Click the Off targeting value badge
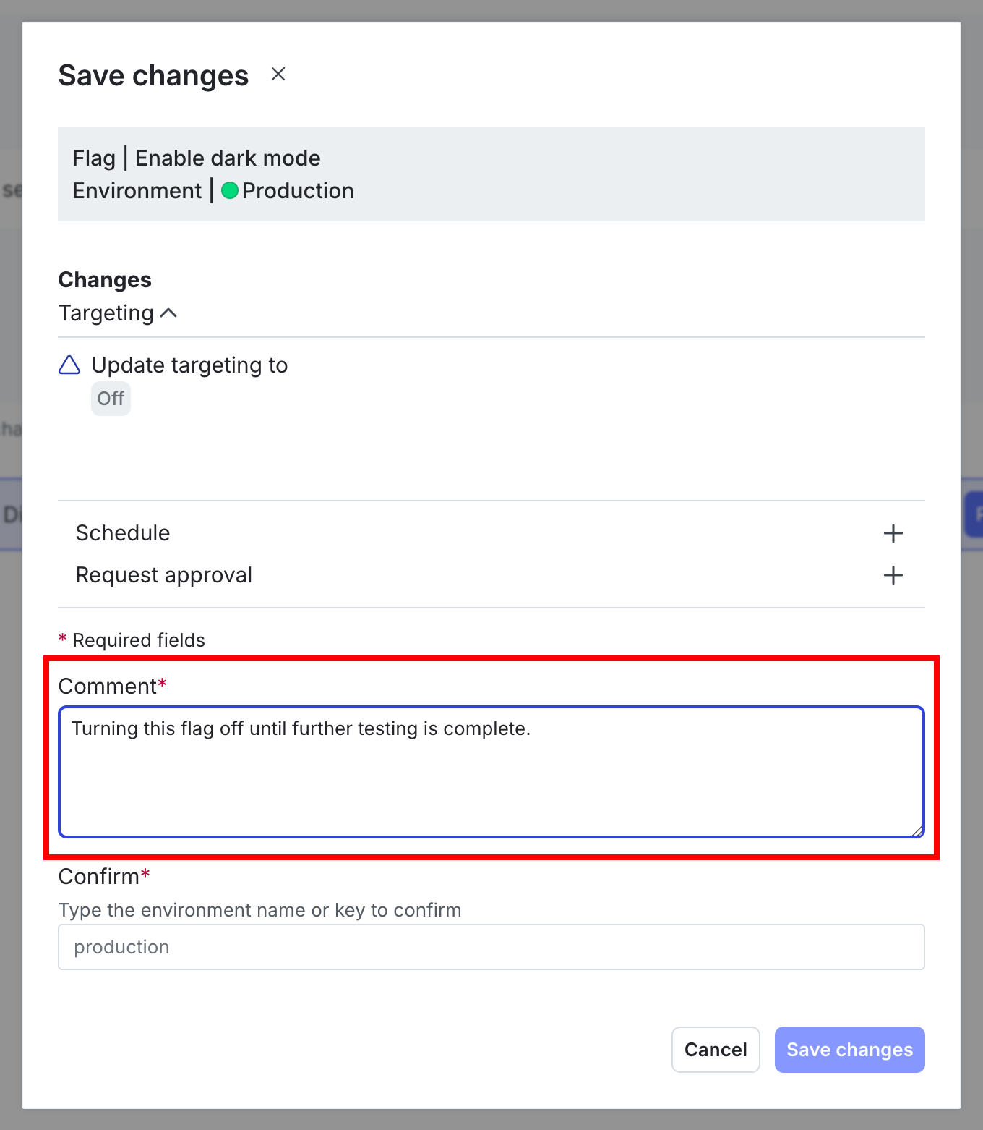The height and width of the screenshot is (1130, 983). click(111, 398)
